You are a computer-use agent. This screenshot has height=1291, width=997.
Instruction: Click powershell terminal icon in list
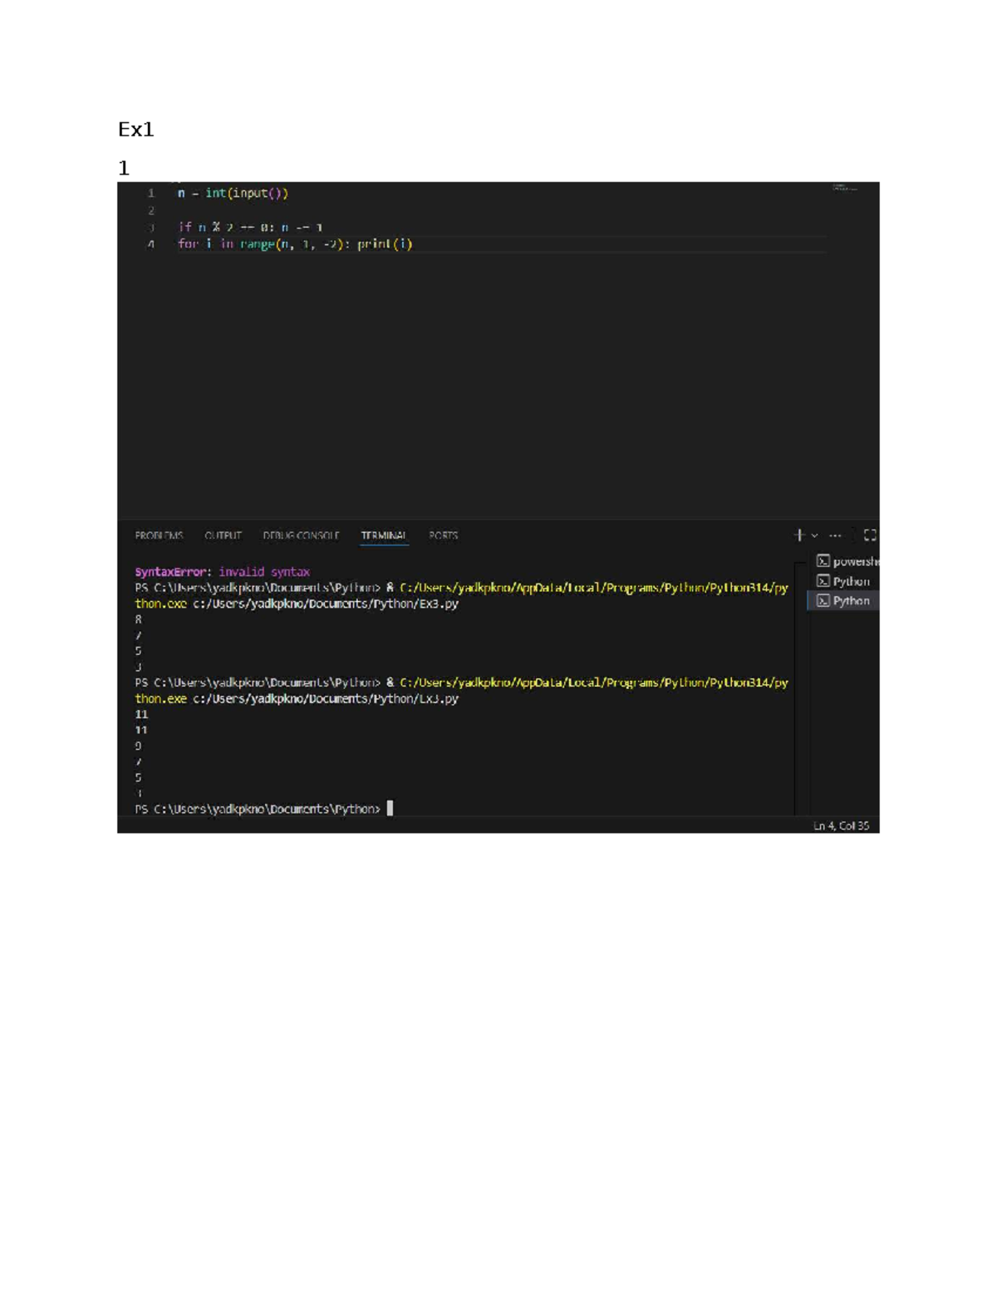click(x=823, y=561)
